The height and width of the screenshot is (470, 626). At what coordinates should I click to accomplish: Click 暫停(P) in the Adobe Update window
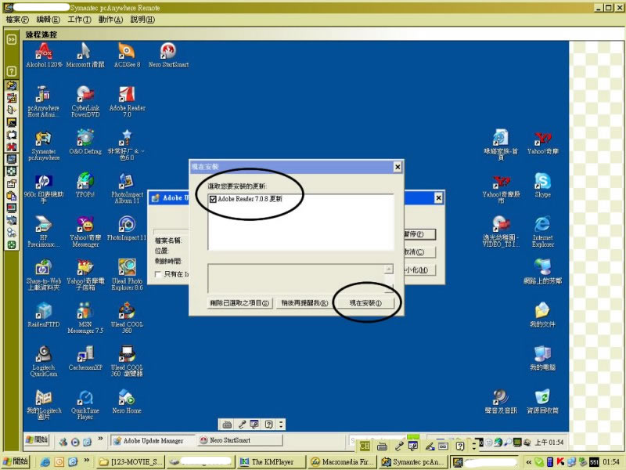[419, 234]
